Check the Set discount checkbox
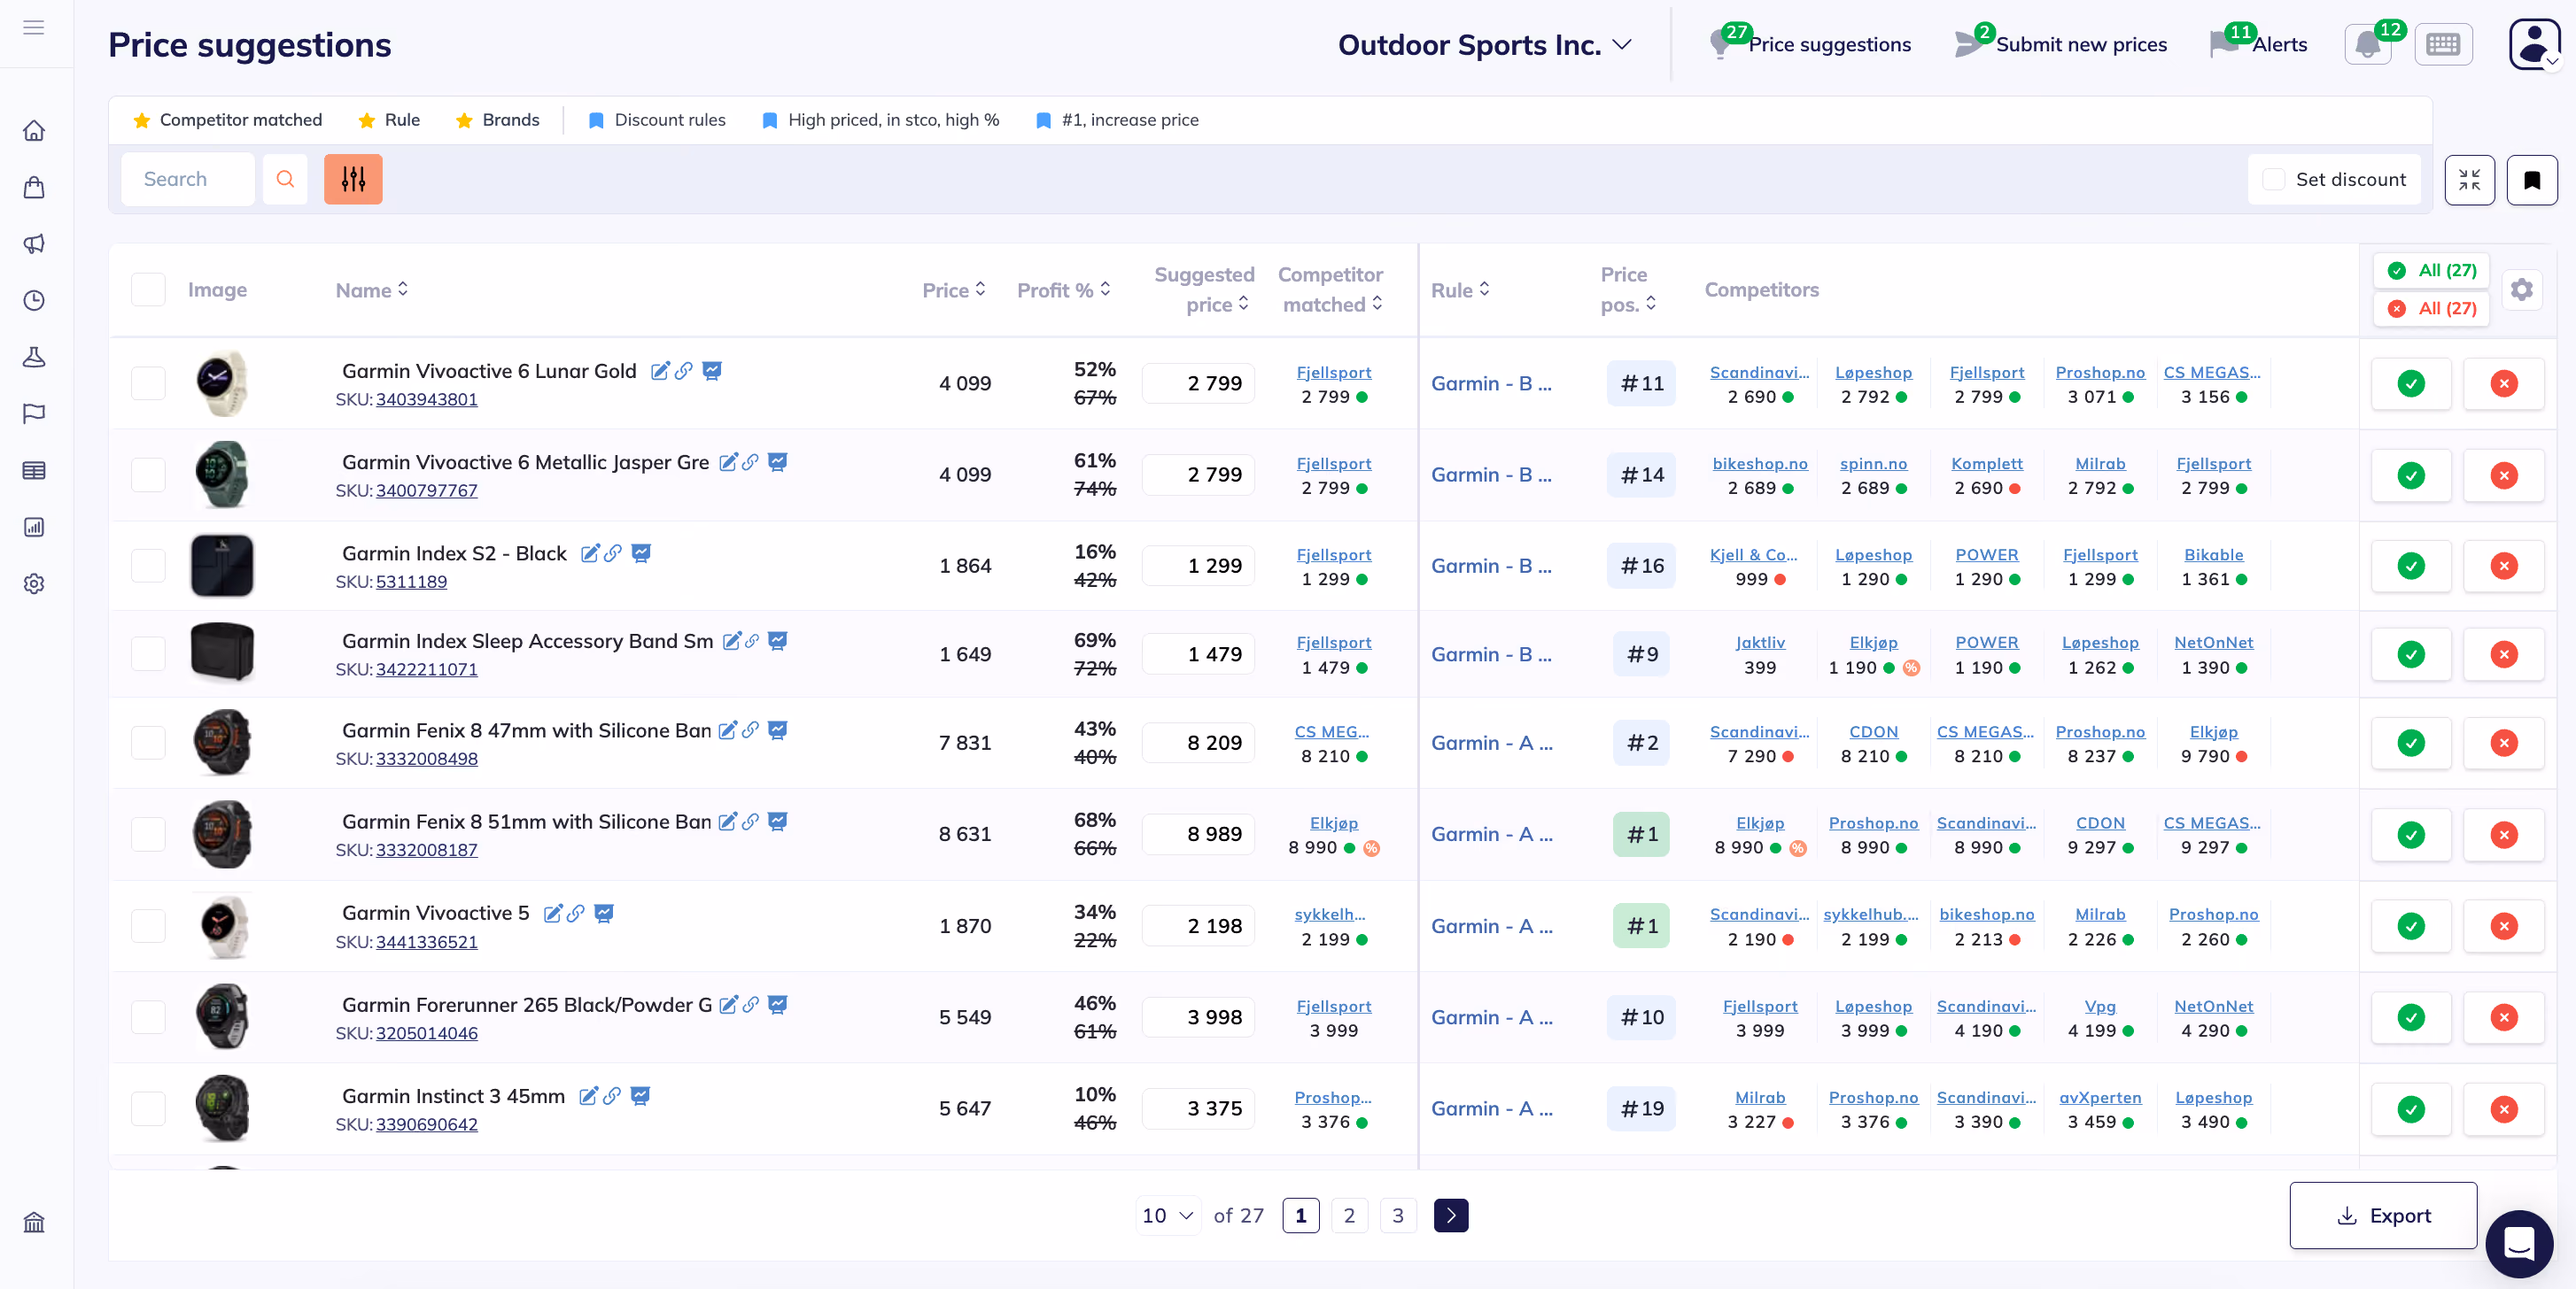The width and height of the screenshot is (2576, 1289). [x=2273, y=180]
